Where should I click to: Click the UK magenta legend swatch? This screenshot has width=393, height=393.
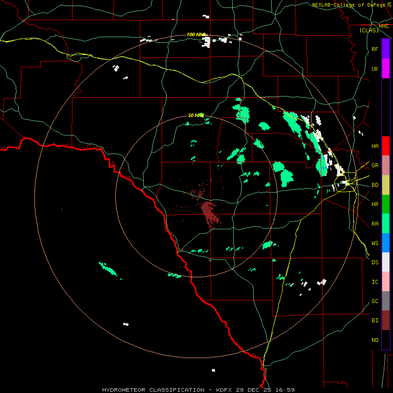386,69
